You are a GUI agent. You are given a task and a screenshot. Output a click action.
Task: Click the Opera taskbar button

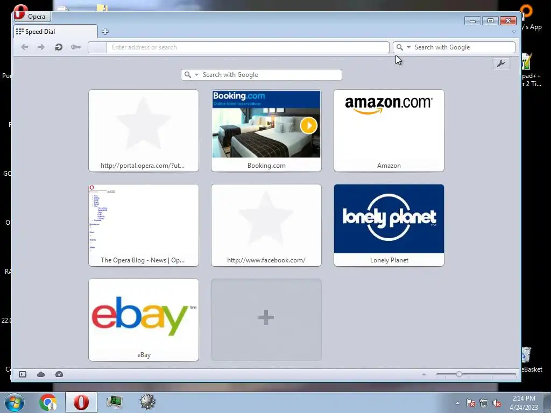81,402
